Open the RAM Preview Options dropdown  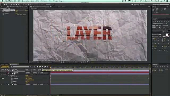click(160, 24)
